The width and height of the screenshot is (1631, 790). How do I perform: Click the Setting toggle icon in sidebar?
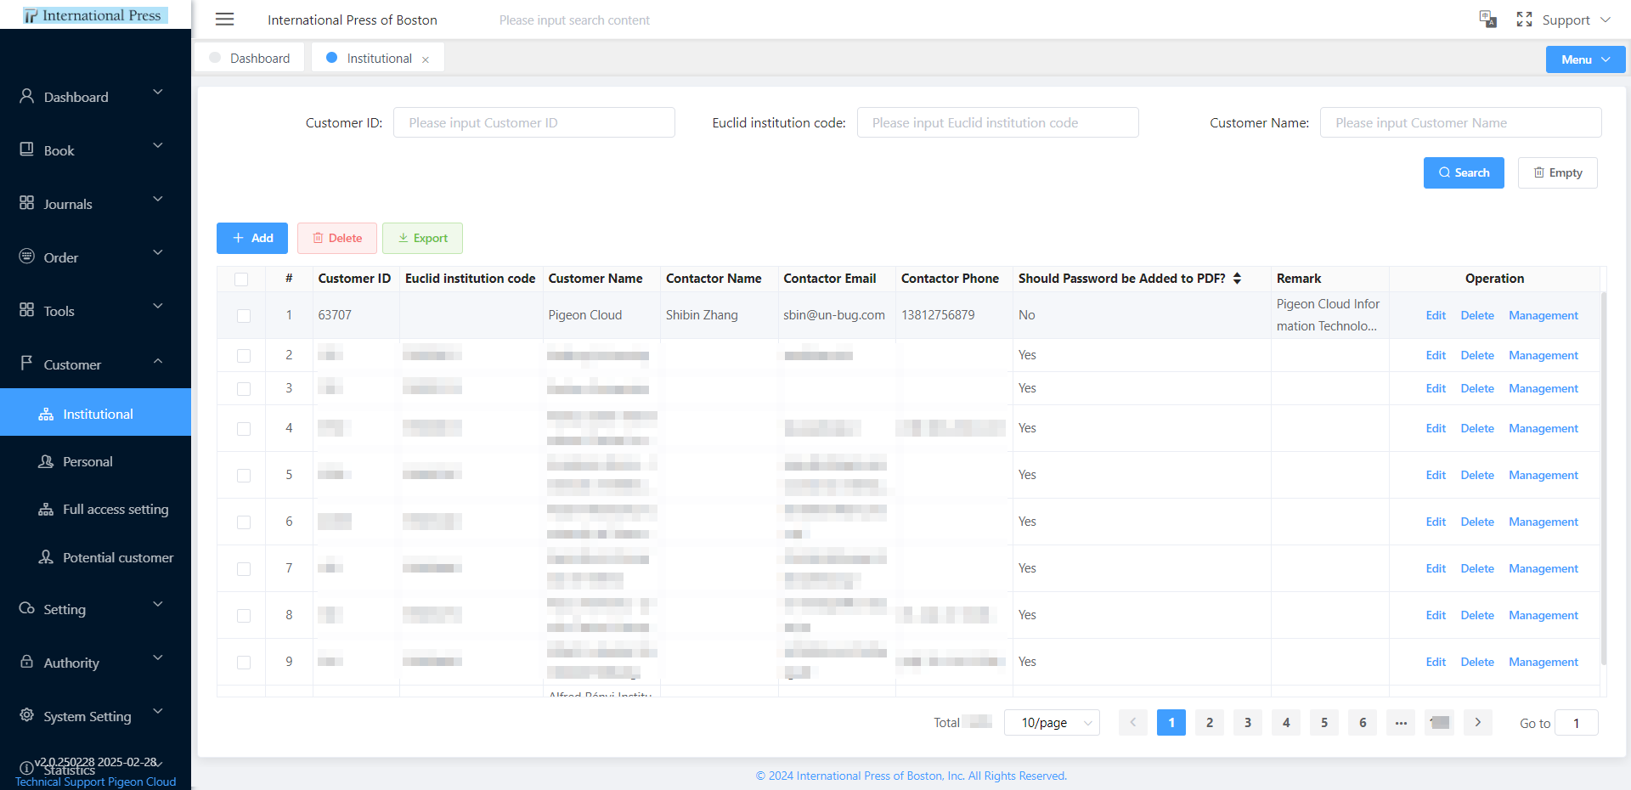[x=27, y=608]
